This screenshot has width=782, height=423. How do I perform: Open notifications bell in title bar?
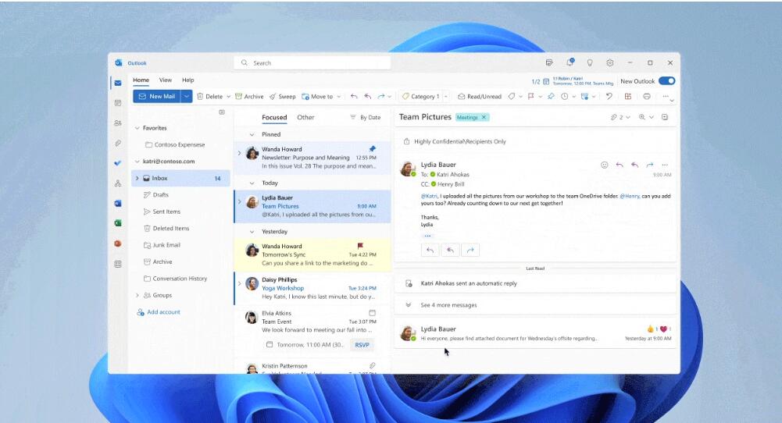[570, 62]
